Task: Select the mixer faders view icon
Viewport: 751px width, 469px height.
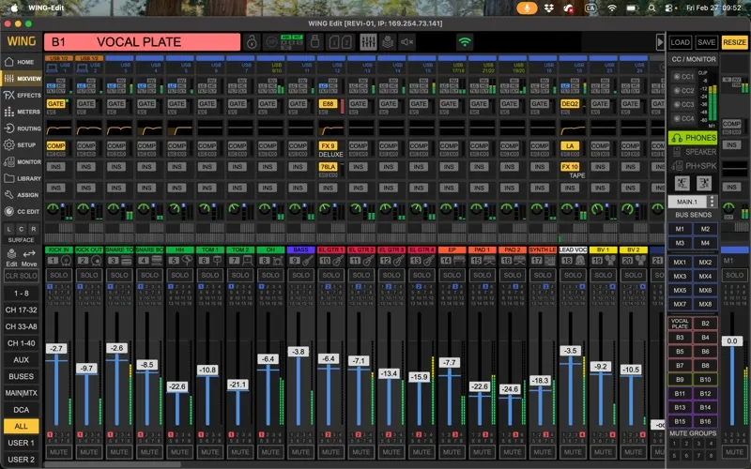Action: [x=368, y=42]
